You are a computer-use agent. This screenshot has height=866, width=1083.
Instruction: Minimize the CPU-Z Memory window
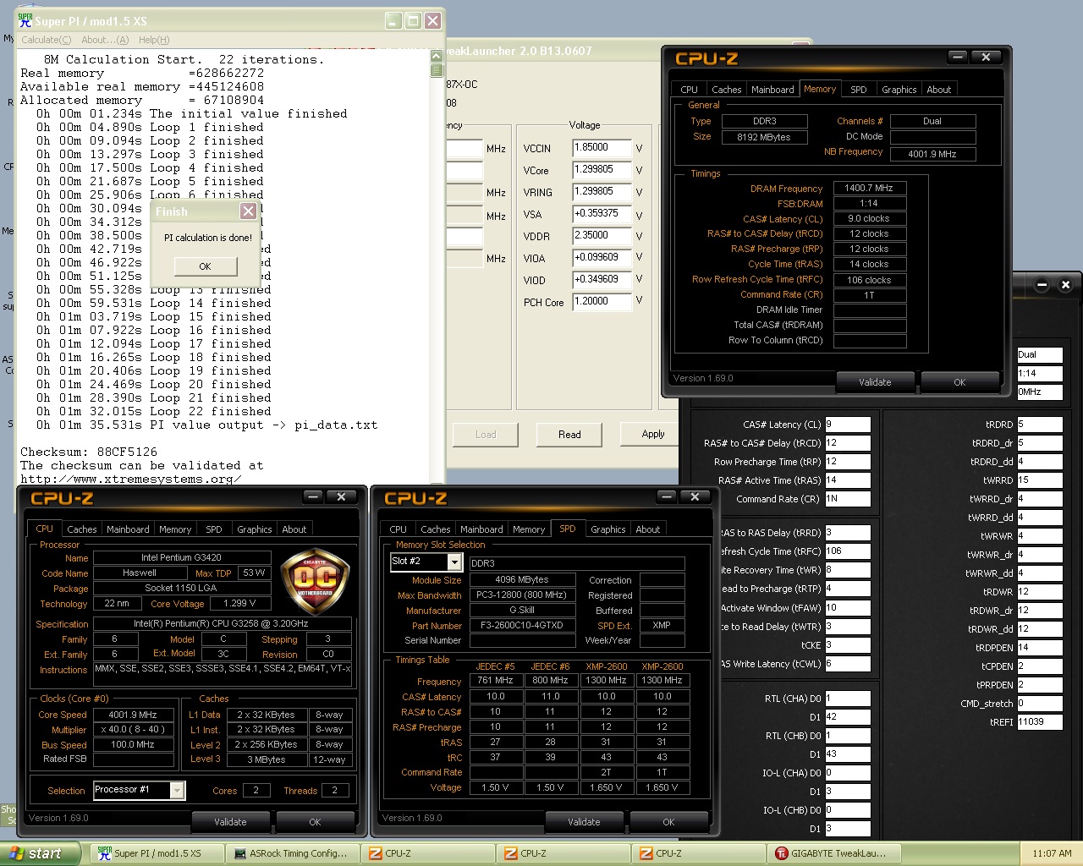[957, 57]
